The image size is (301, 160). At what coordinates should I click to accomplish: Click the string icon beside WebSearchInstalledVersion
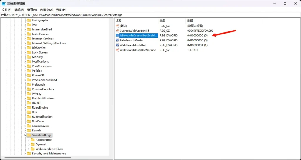tap(117, 50)
